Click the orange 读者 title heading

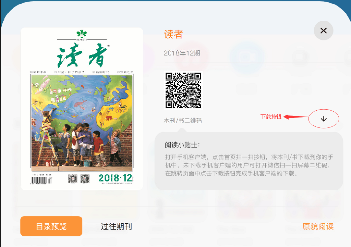click(173, 34)
